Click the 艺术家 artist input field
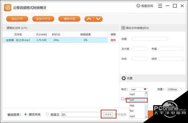The height and width of the screenshot is (123, 188). pyautogui.click(x=139, y=49)
